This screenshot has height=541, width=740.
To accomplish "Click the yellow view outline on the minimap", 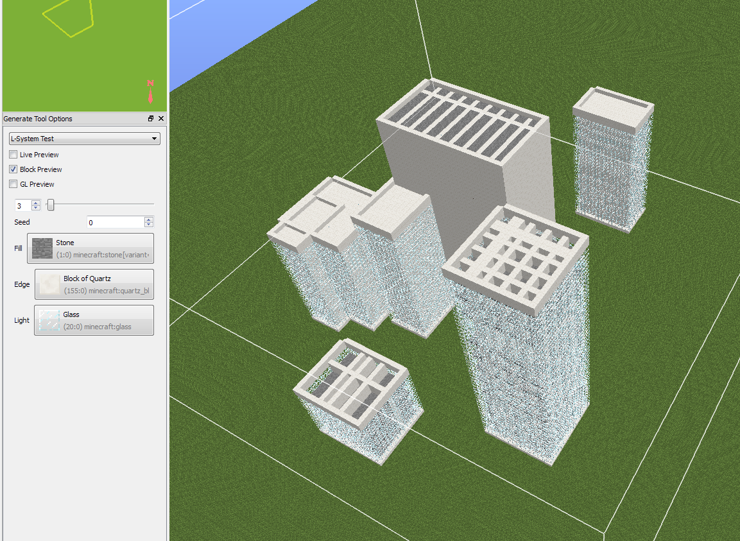I will pyautogui.click(x=69, y=17).
